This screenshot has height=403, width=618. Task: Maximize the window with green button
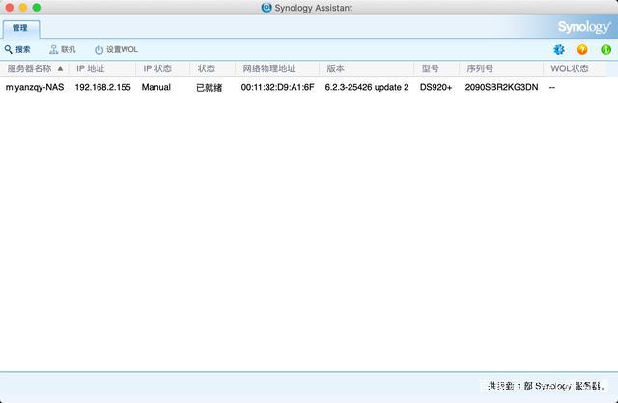click(x=37, y=8)
